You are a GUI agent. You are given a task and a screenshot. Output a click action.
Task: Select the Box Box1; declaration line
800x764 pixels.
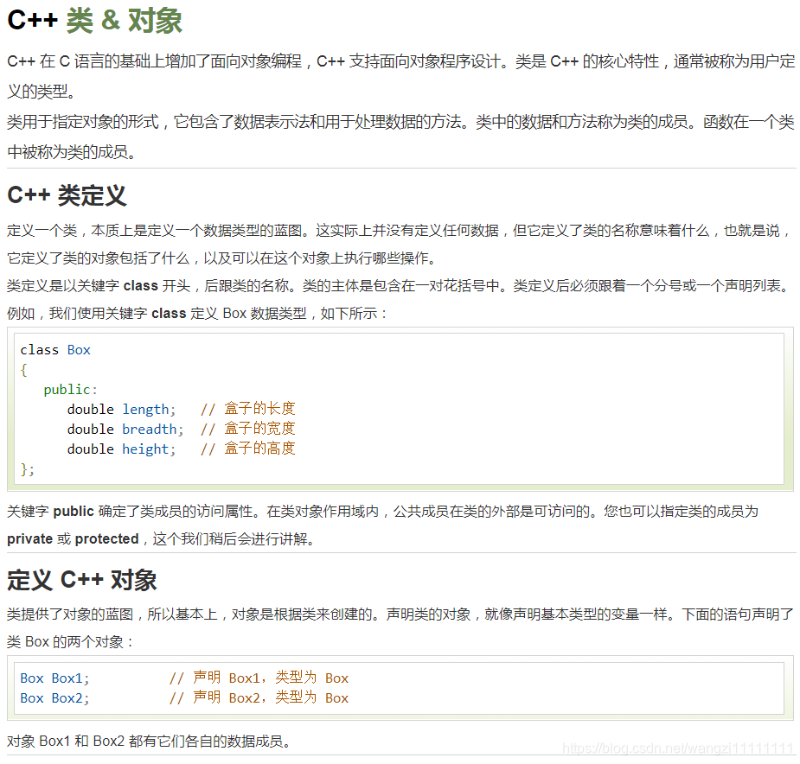[56, 678]
